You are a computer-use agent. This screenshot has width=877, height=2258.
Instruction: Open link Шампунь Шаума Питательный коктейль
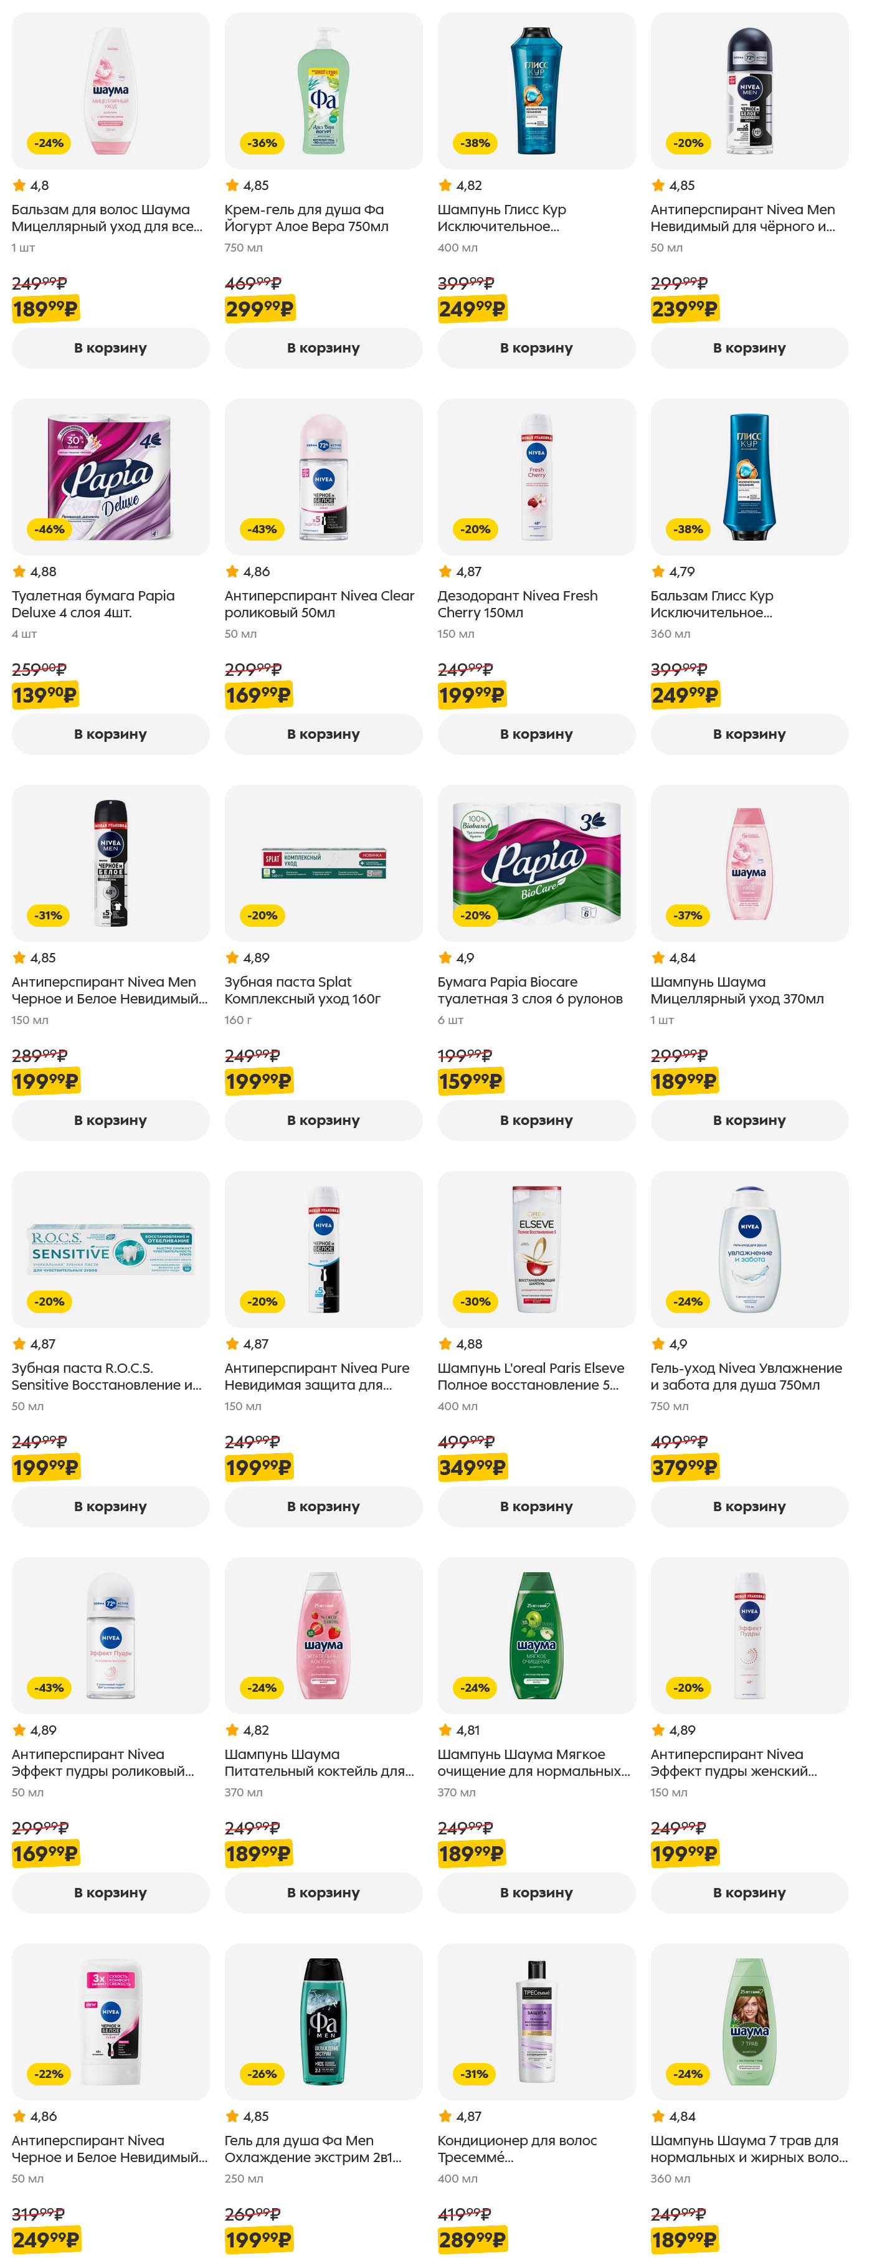319,1763
